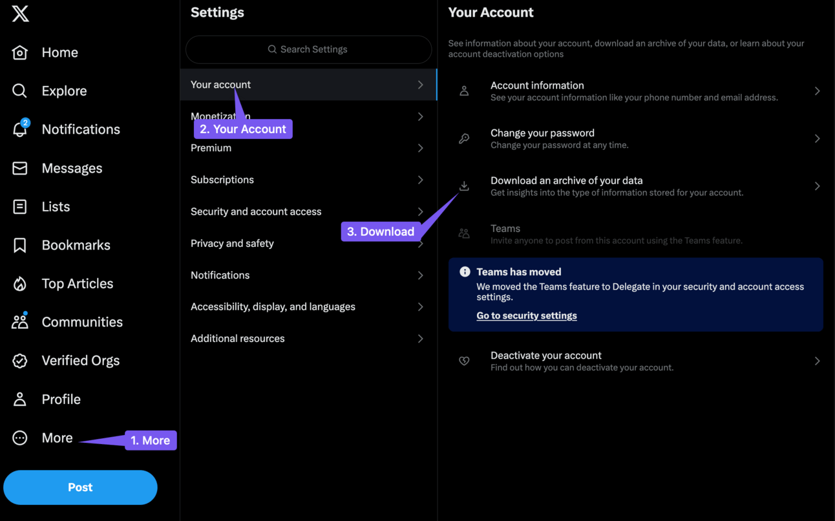Open Home via the house icon
Image resolution: width=835 pixels, height=521 pixels.
[x=20, y=52]
